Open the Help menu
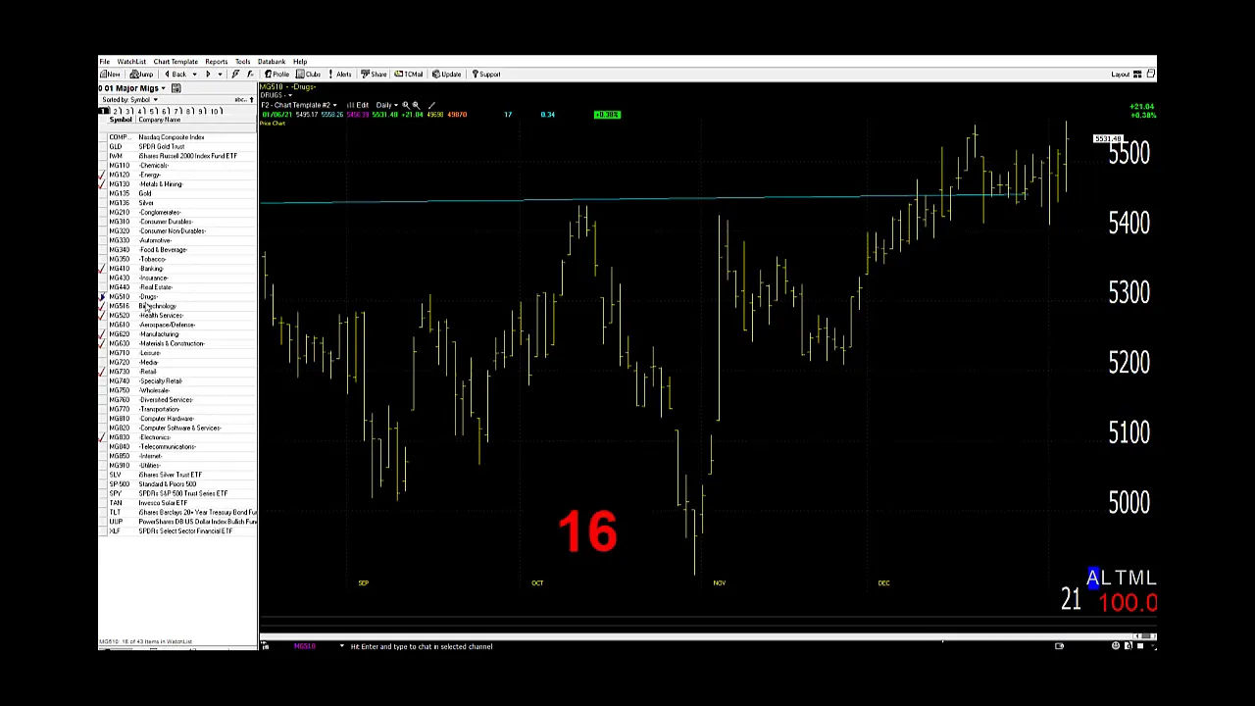Viewport: 1255px width, 706px height. (x=300, y=62)
